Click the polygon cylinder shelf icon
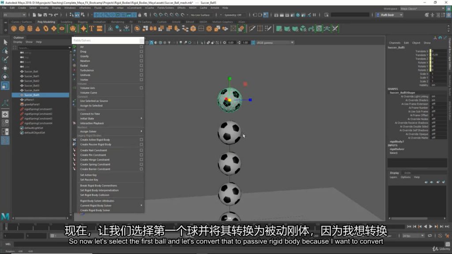Screen dimensions: 452x254 (x=30, y=29)
